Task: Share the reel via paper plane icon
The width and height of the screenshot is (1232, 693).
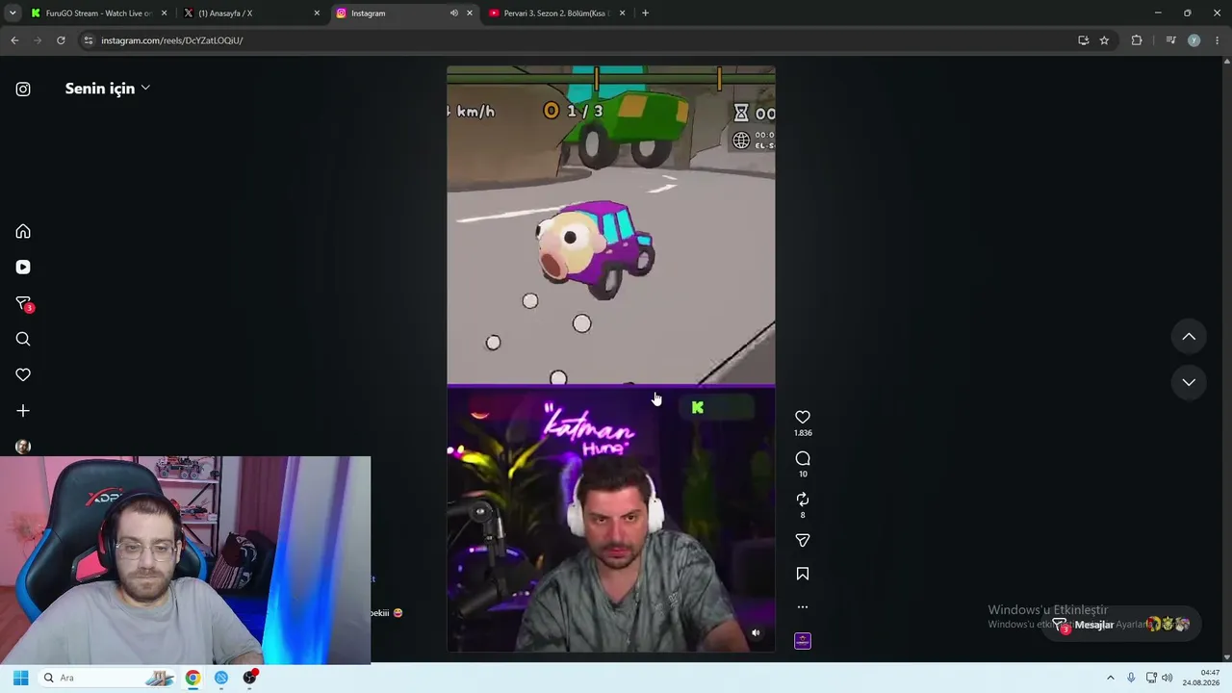Action: (x=803, y=540)
